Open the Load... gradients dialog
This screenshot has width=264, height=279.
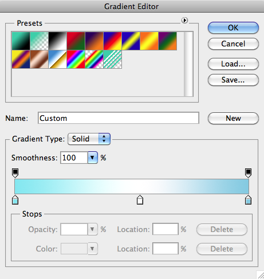pos(233,64)
